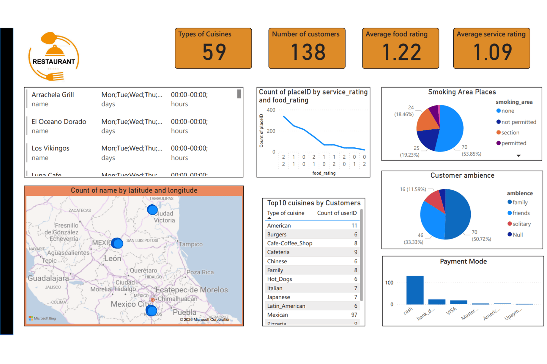
Task: Expand the smoking_area legend down arrow
Action: [519, 156]
